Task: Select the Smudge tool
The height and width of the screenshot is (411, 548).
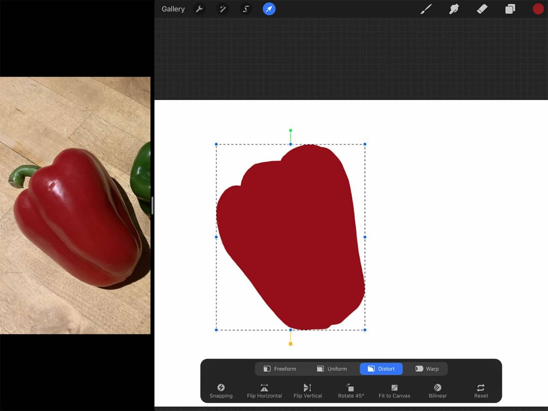Action: pos(454,9)
